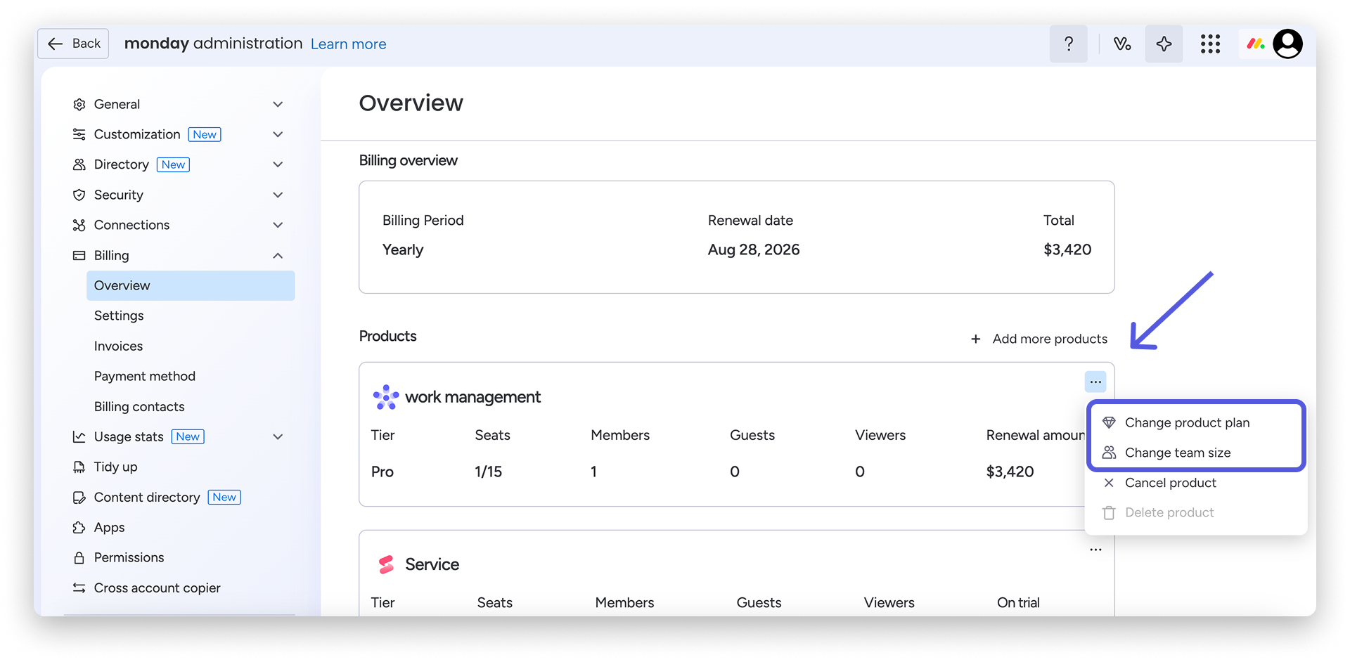
Task: Expand the General section chevron
Action: coord(278,104)
